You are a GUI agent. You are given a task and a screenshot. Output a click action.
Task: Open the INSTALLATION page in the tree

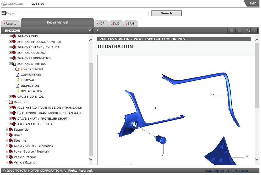[x=31, y=91]
